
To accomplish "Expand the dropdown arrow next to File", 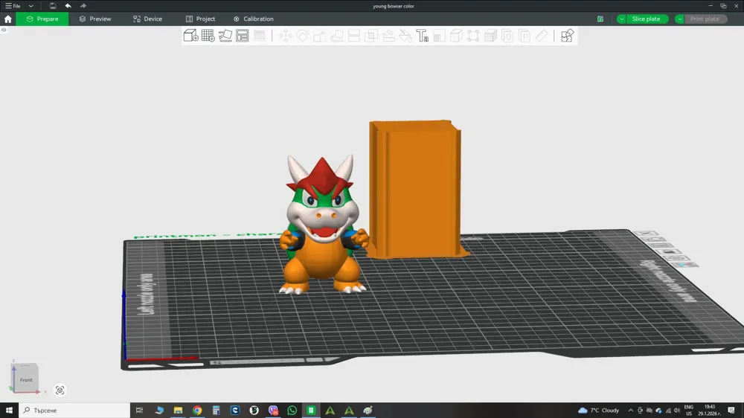I will click(x=31, y=6).
